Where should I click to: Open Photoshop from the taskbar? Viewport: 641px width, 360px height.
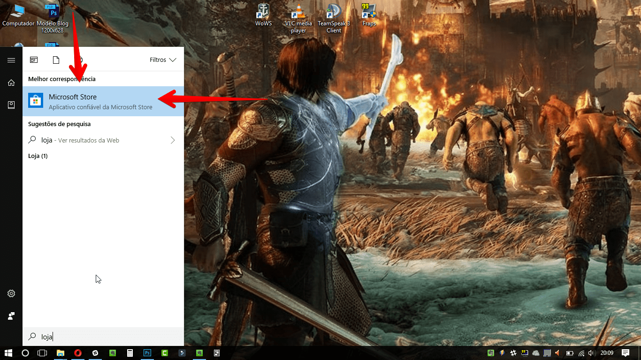click(147, 353)
